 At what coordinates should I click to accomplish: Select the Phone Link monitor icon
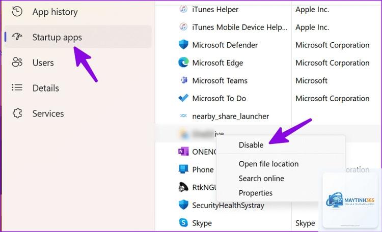coord(183,169)
